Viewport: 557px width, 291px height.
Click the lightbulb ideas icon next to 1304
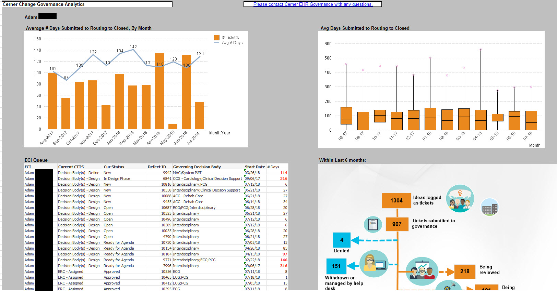pos(460,198)
